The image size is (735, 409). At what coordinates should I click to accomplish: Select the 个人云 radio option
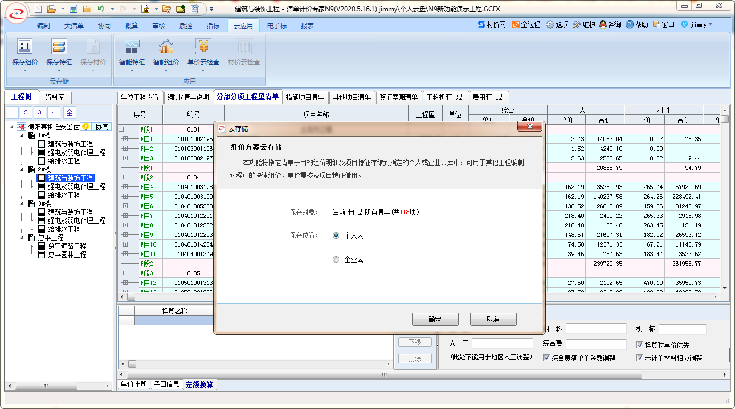click(x=336, y=235)
